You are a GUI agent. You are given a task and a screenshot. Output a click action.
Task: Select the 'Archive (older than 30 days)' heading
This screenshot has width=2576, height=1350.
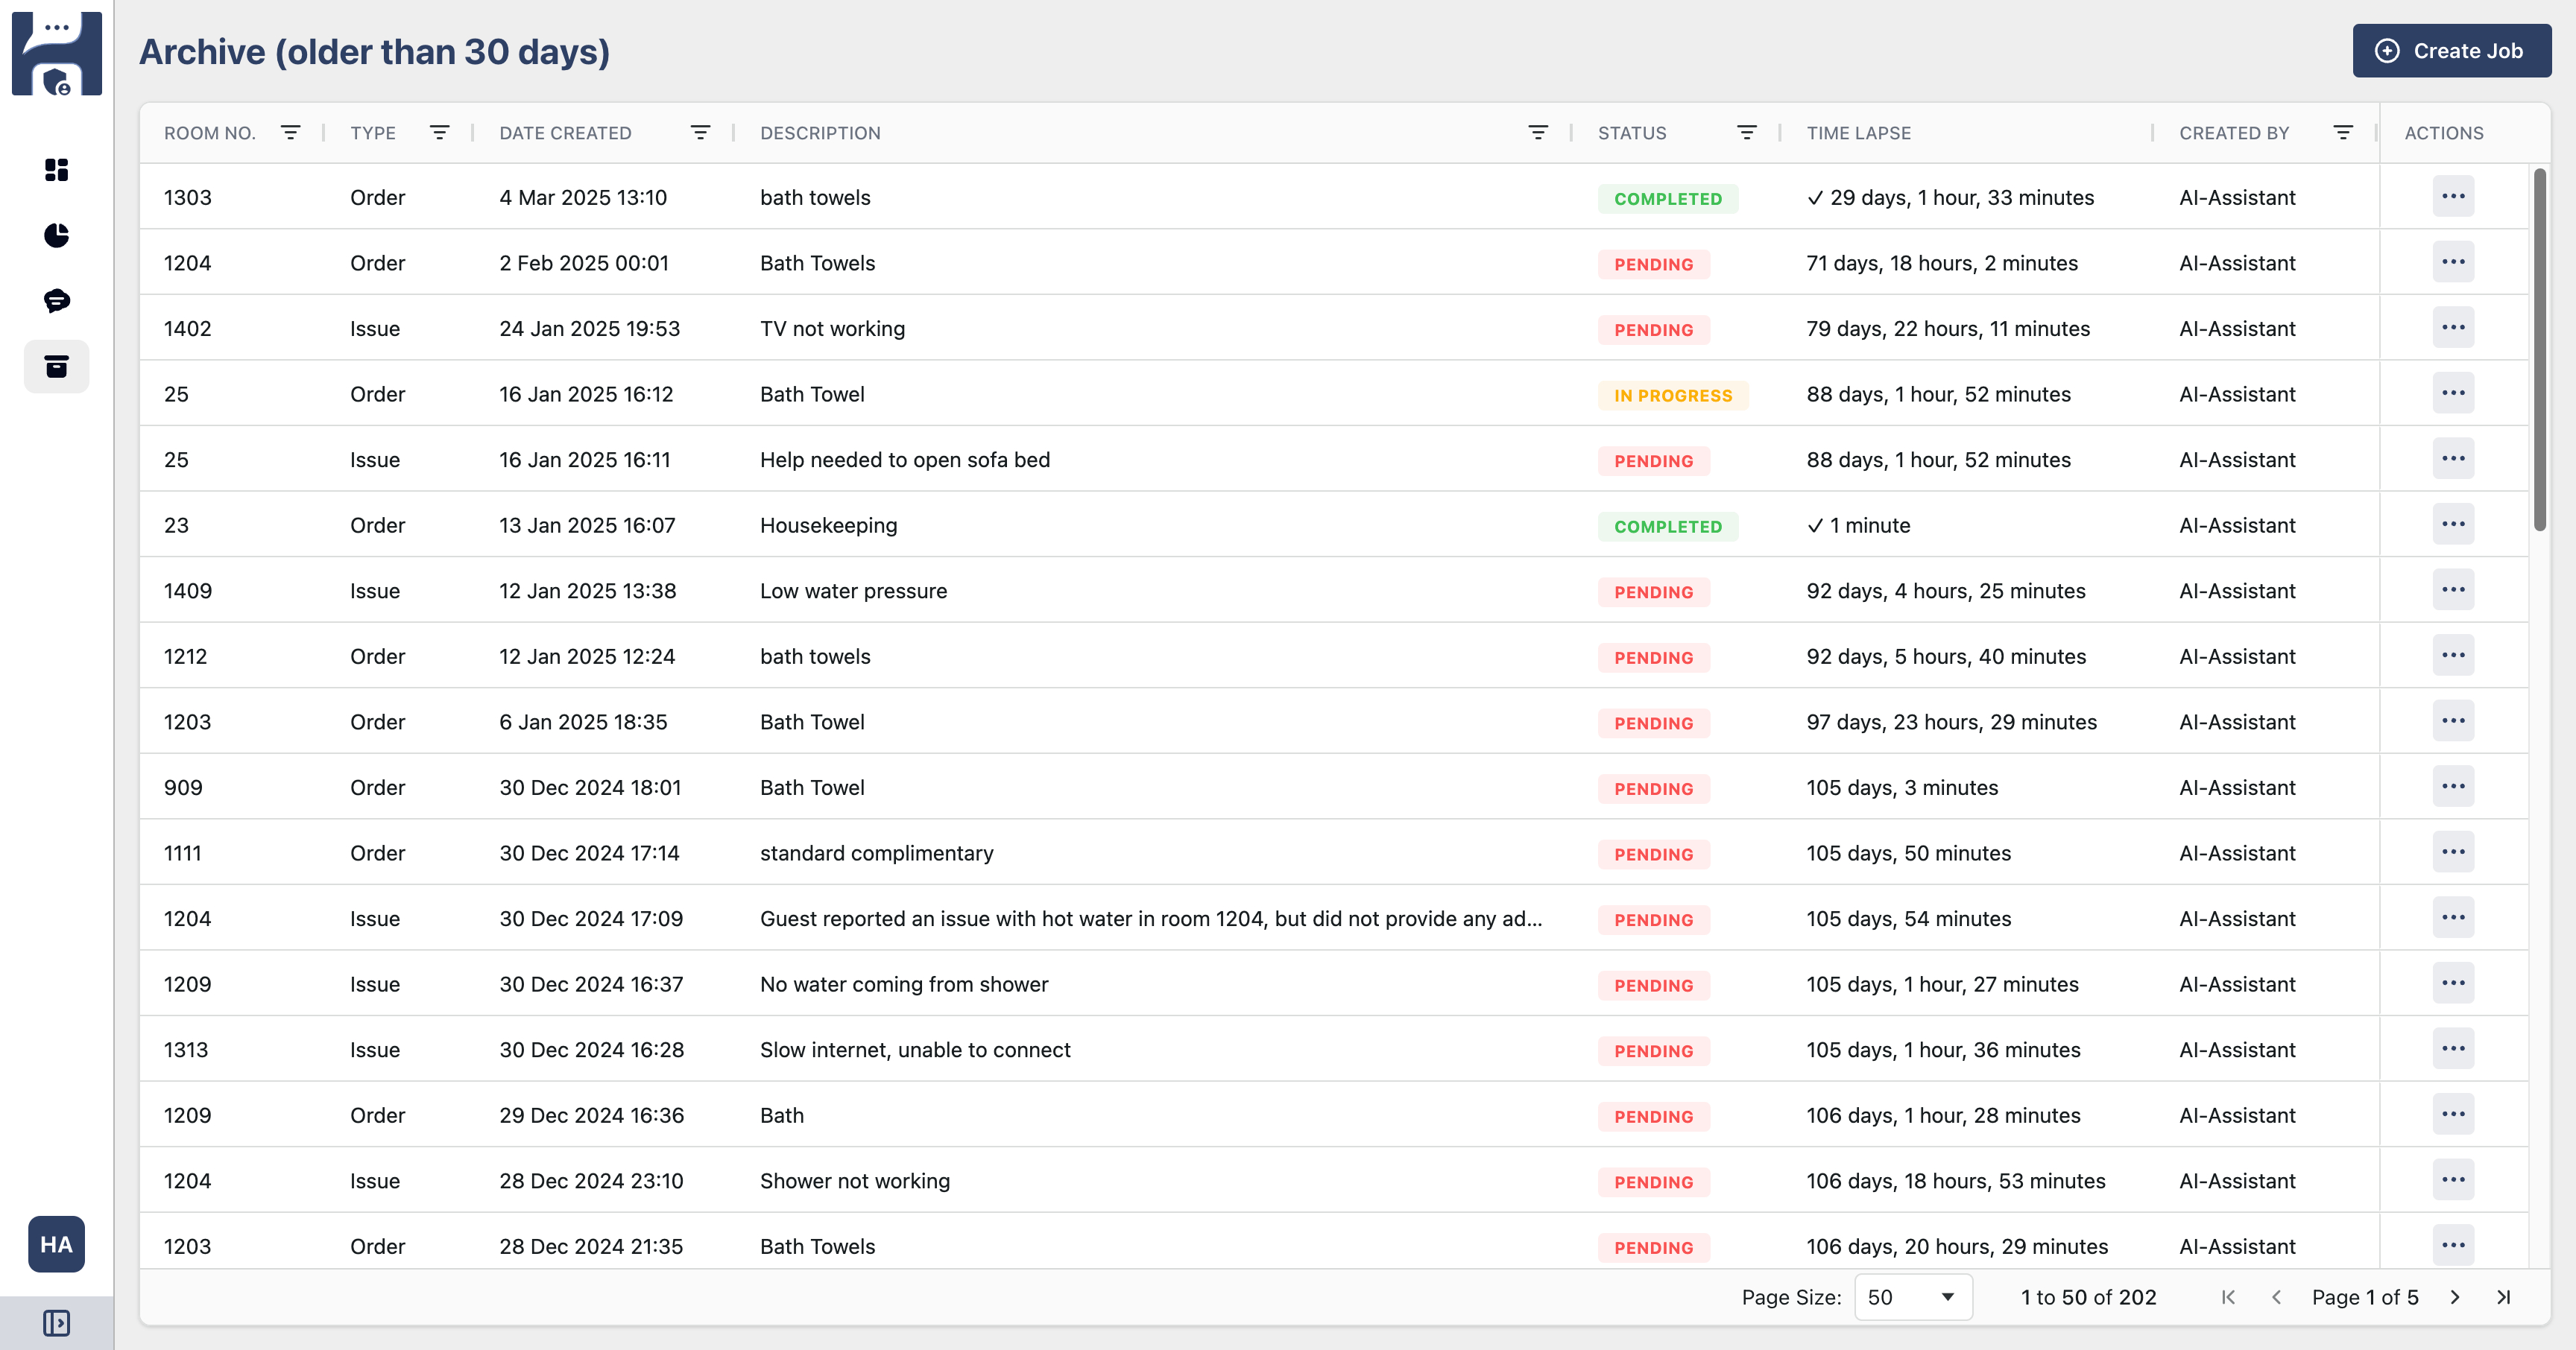tap(374, 51)
